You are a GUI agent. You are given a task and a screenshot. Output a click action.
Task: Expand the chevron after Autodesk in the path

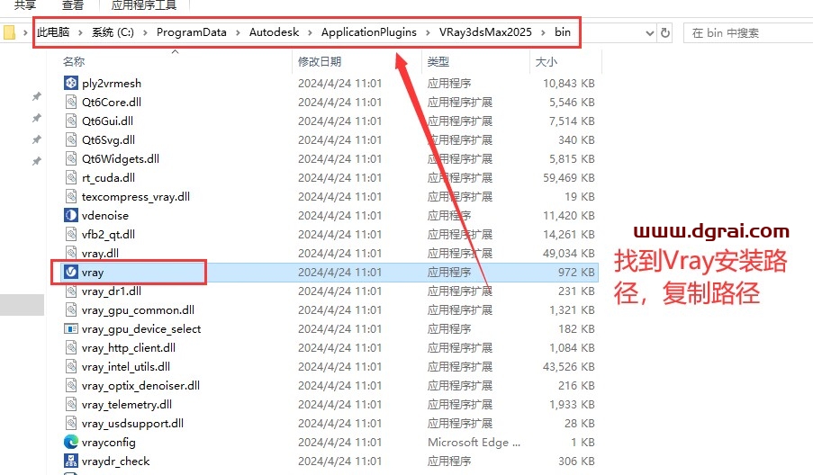(310, 32)
